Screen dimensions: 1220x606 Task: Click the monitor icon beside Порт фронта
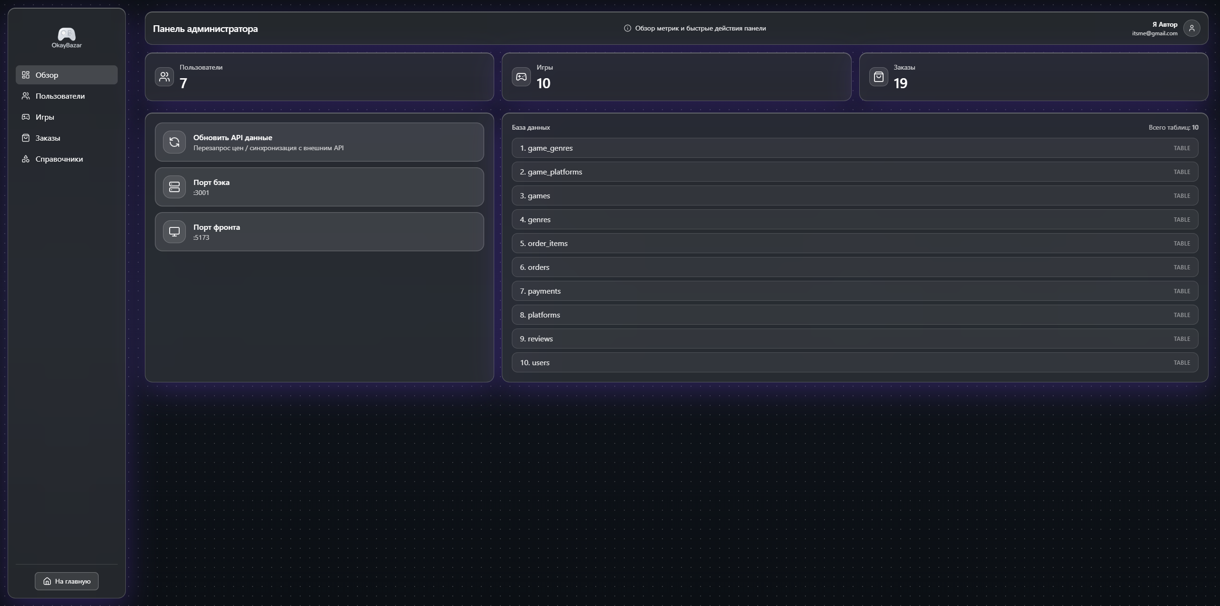(x=174, y=232)
